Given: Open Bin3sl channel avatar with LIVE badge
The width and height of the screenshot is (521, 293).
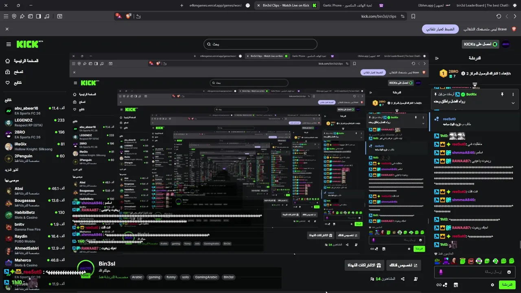Looking at the screenshot, I should [x=85, y=269].
